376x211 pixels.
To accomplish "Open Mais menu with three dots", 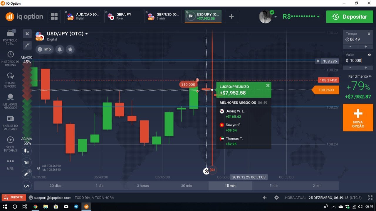I will point(10,164).
